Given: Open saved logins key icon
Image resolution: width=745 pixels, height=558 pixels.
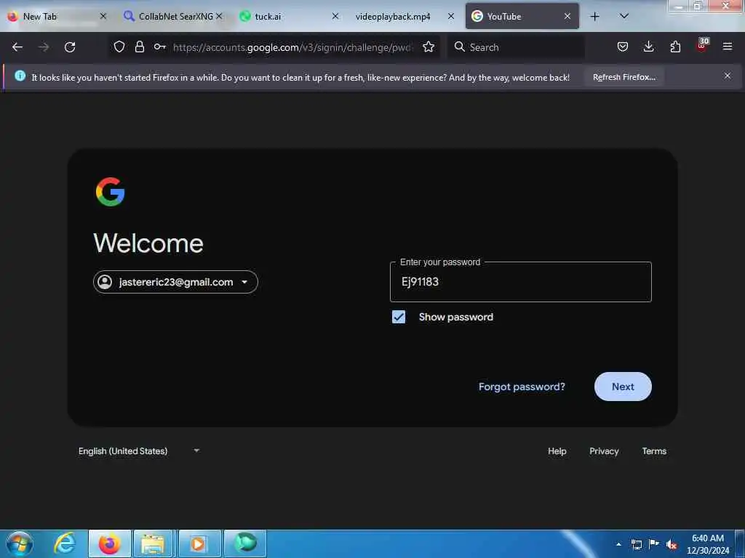Looking at the screenshot, I should (x=159, y=46).
